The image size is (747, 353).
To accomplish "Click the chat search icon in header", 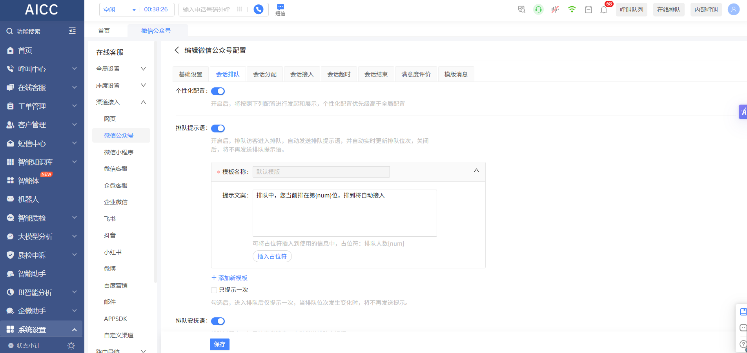I will 521,9.
